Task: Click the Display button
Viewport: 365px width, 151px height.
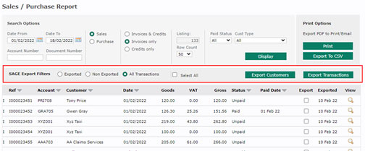Action: tap(266, 56)
